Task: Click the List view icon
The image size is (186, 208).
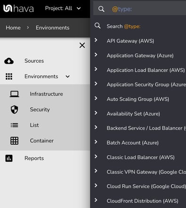Action: 14,125
